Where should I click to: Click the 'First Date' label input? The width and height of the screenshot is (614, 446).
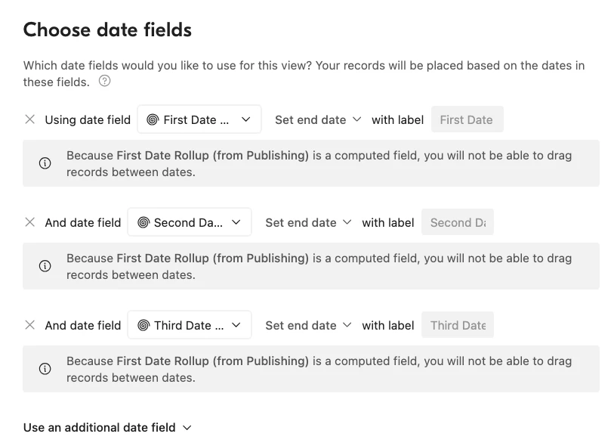(467, 119)
